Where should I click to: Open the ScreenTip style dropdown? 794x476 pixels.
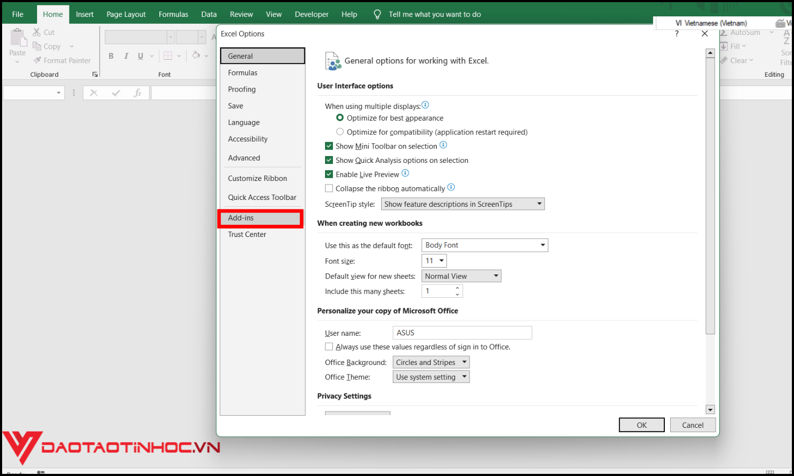coord(538,204)
